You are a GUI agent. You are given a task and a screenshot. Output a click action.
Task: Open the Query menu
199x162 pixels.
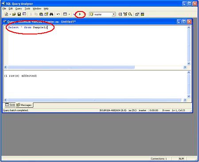19,9
